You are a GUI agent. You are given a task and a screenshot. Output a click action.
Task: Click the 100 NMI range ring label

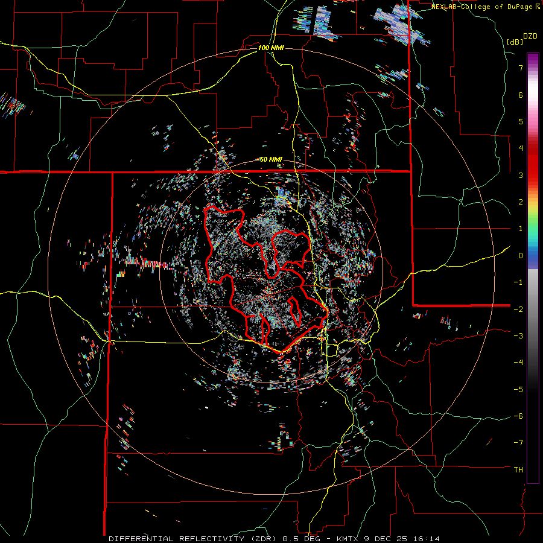pos(271,48)
